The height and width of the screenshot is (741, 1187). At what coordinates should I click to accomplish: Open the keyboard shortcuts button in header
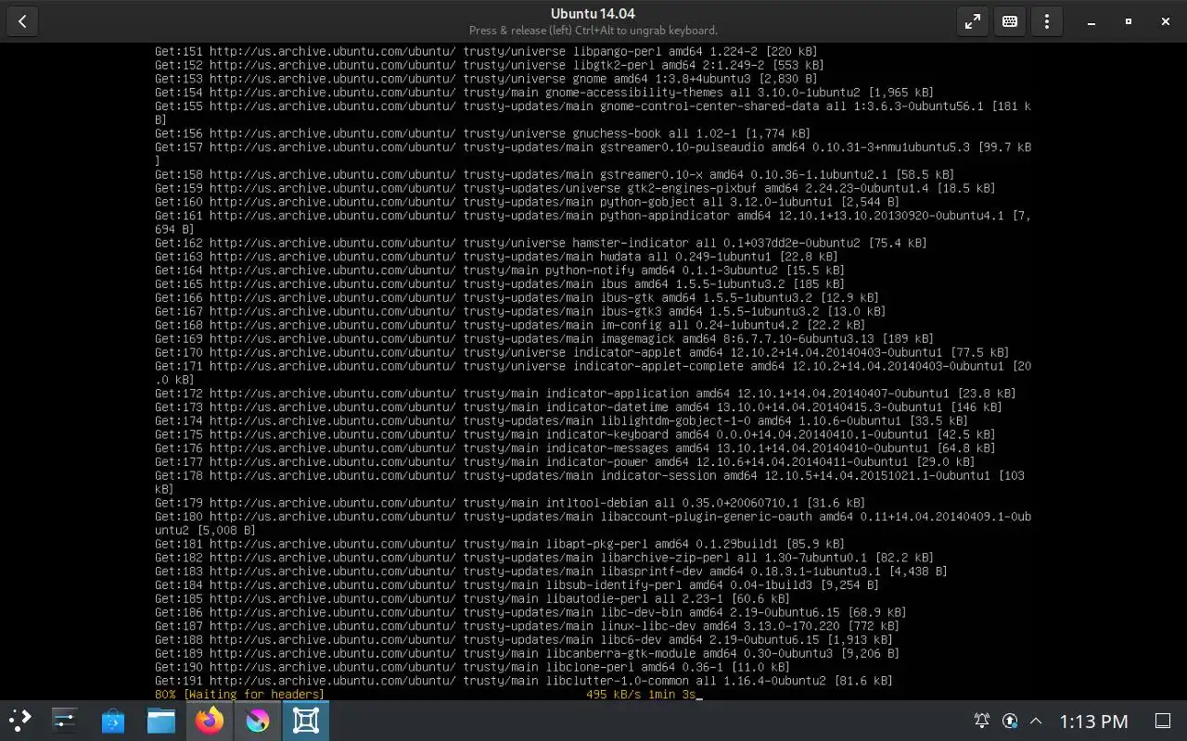(1010, 21)
